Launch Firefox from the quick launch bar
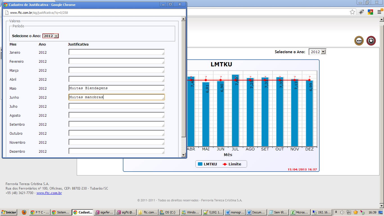Image resolution: width=384 pixels, height=216 pixels. pyautogui.click(x=24, y=212)
